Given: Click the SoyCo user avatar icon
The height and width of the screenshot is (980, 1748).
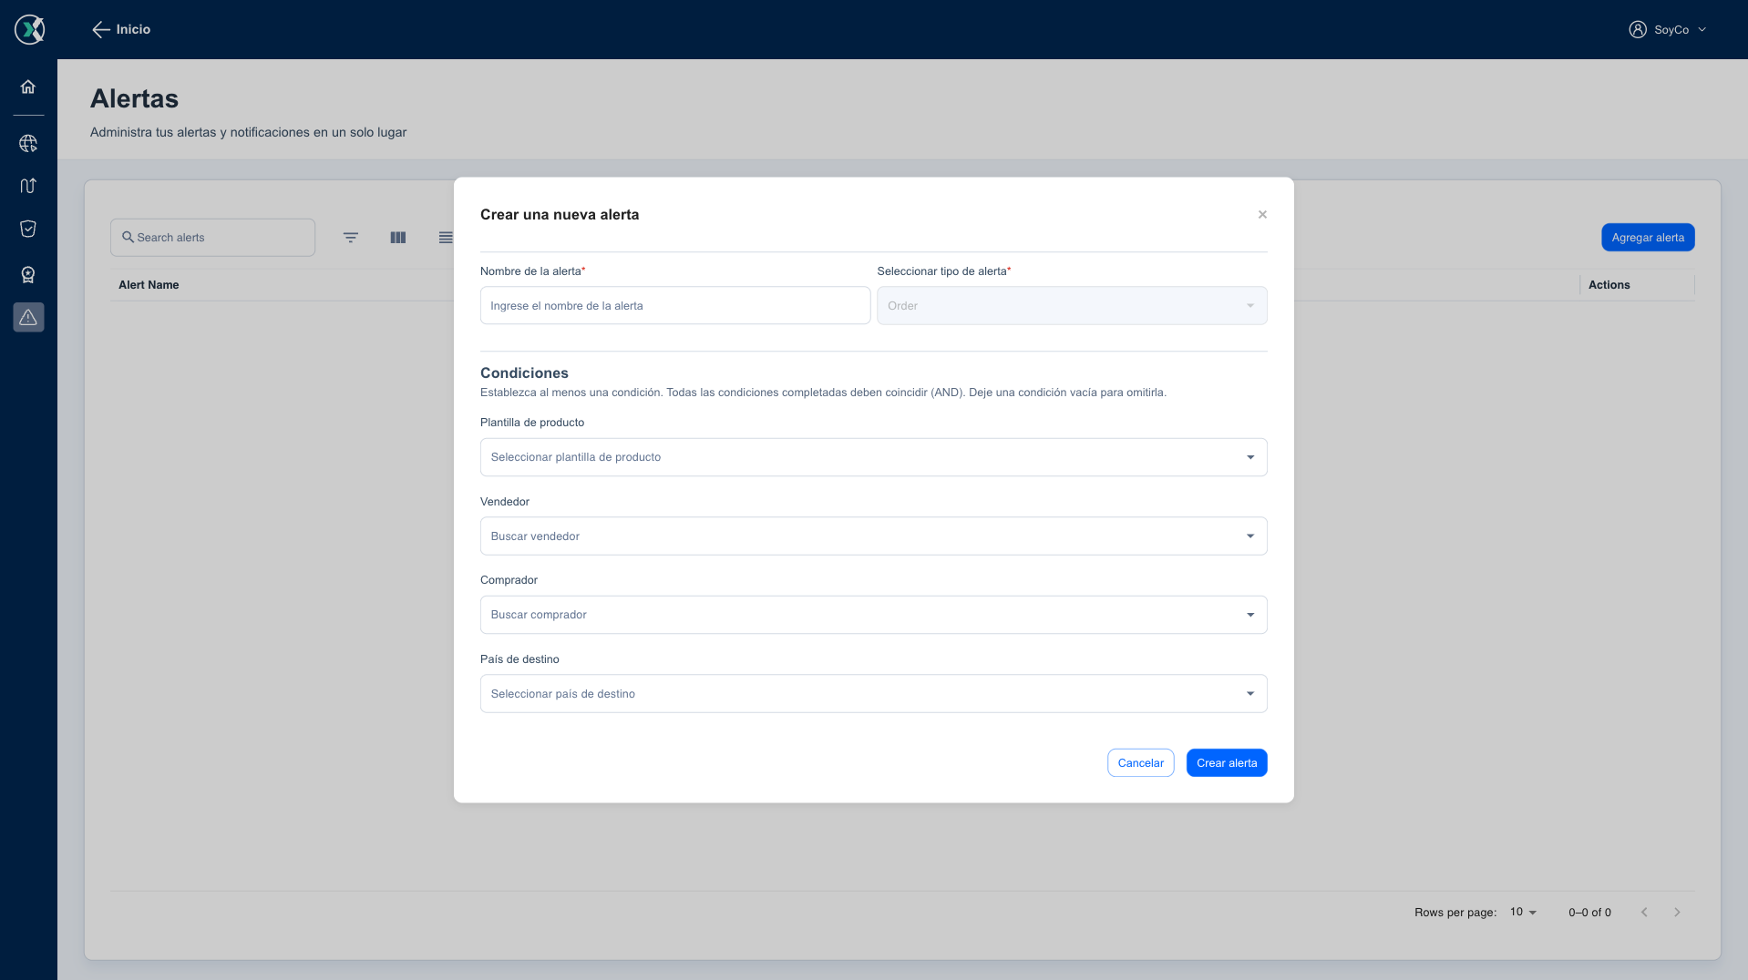Looking at the screenshot, I should (1638, 29).
